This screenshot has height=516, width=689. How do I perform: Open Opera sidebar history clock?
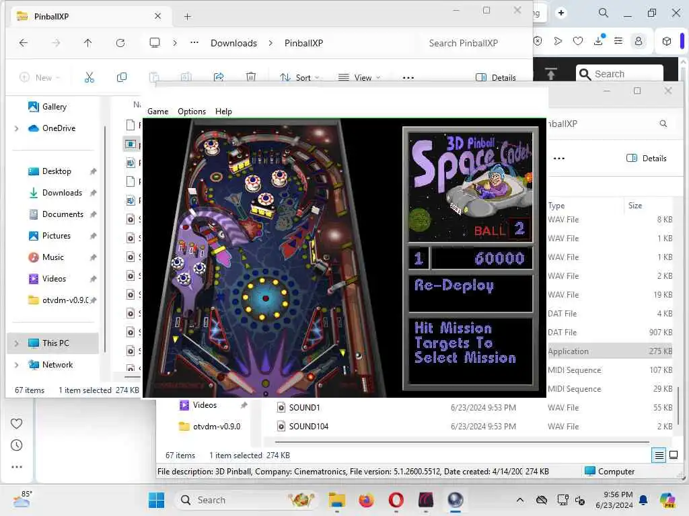click(16, 445)
